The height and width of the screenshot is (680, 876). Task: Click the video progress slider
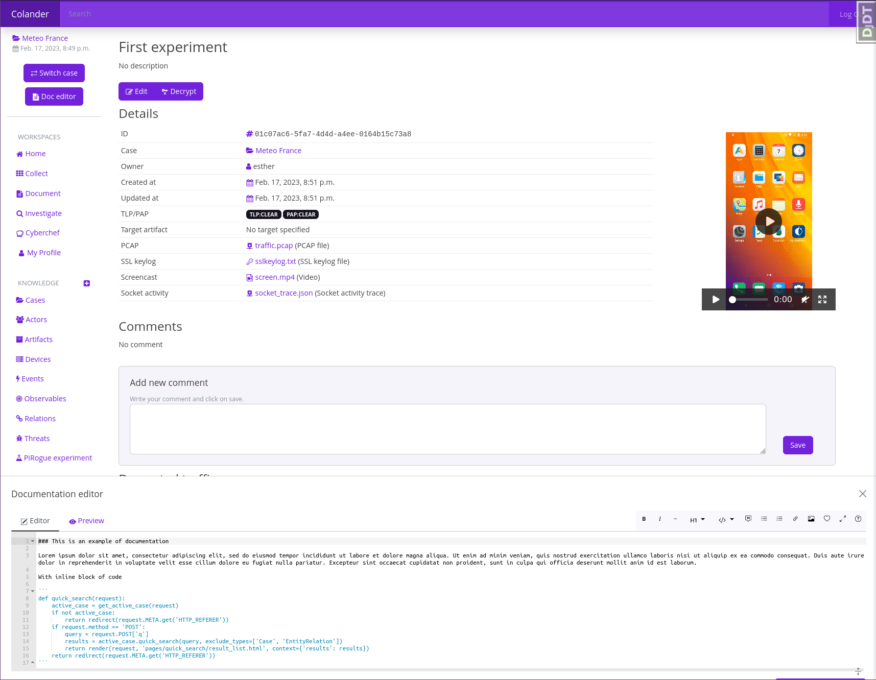click(x=749, y=300)
